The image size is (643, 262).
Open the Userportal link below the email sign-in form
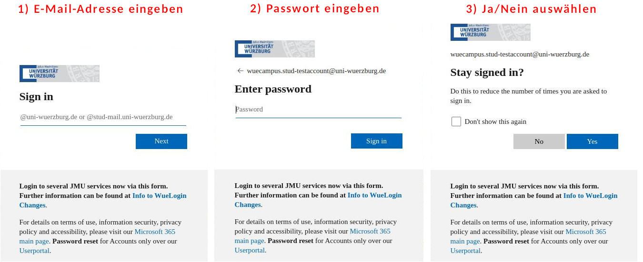(34, 251)
